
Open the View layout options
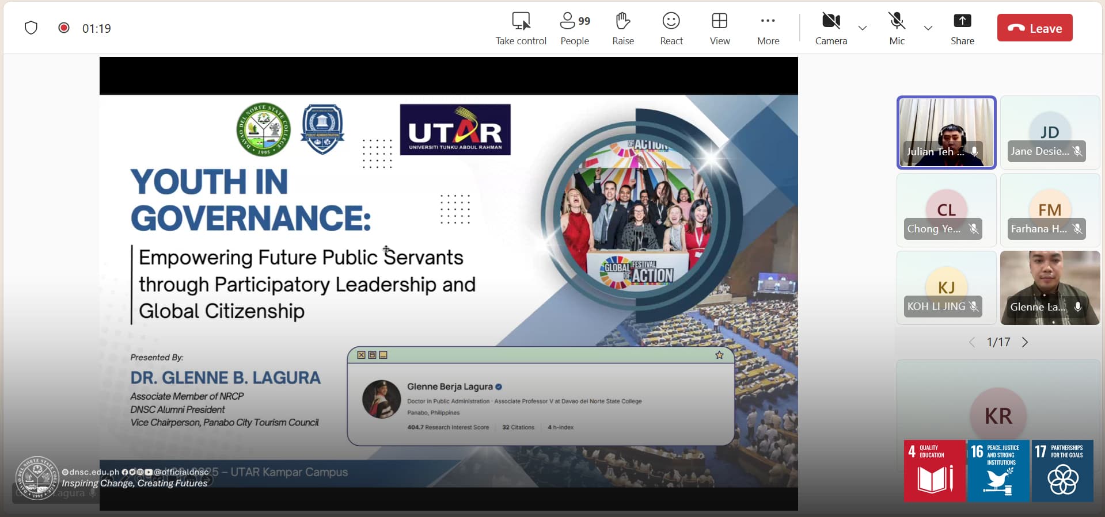pos(719,28)
